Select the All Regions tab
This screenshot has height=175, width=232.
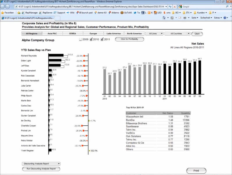[x=32, y=34]
